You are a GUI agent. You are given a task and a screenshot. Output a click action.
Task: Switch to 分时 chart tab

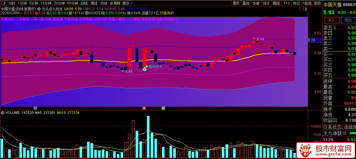12,3
